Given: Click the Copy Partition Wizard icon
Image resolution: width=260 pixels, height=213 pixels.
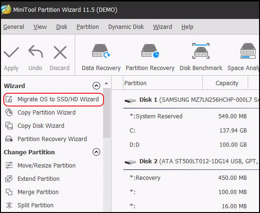Looking at the screenshot, I should coord(9,112).
